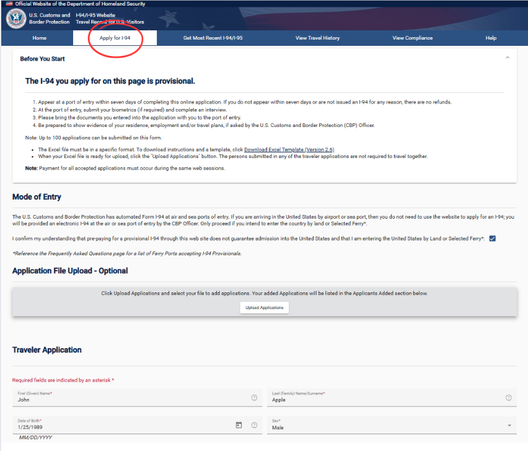Screen dimensions: 528x451
Task: Click note 'Up to 100 applications' text
Action: tap(94, 138)
